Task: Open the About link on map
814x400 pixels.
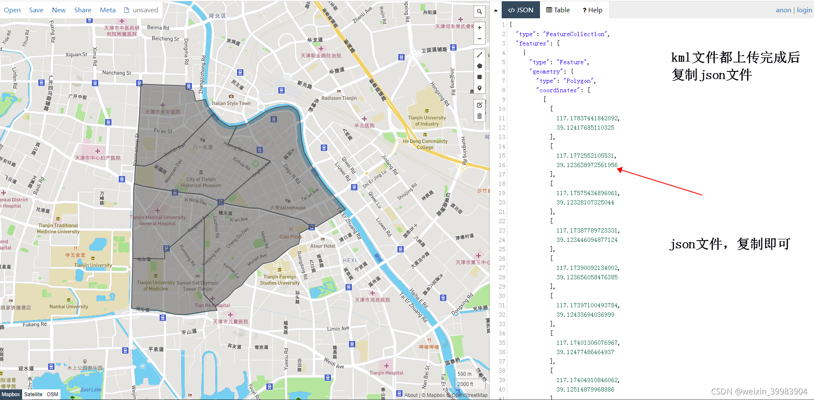Action: (411, 395)
